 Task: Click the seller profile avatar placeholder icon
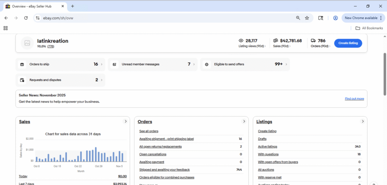[27, 43]
